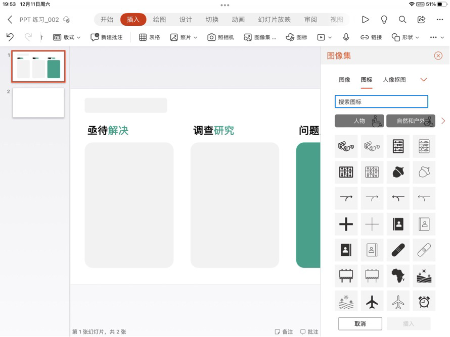450x337 pixels.
Task: Click the undo icon
Action: coord(10,37)
